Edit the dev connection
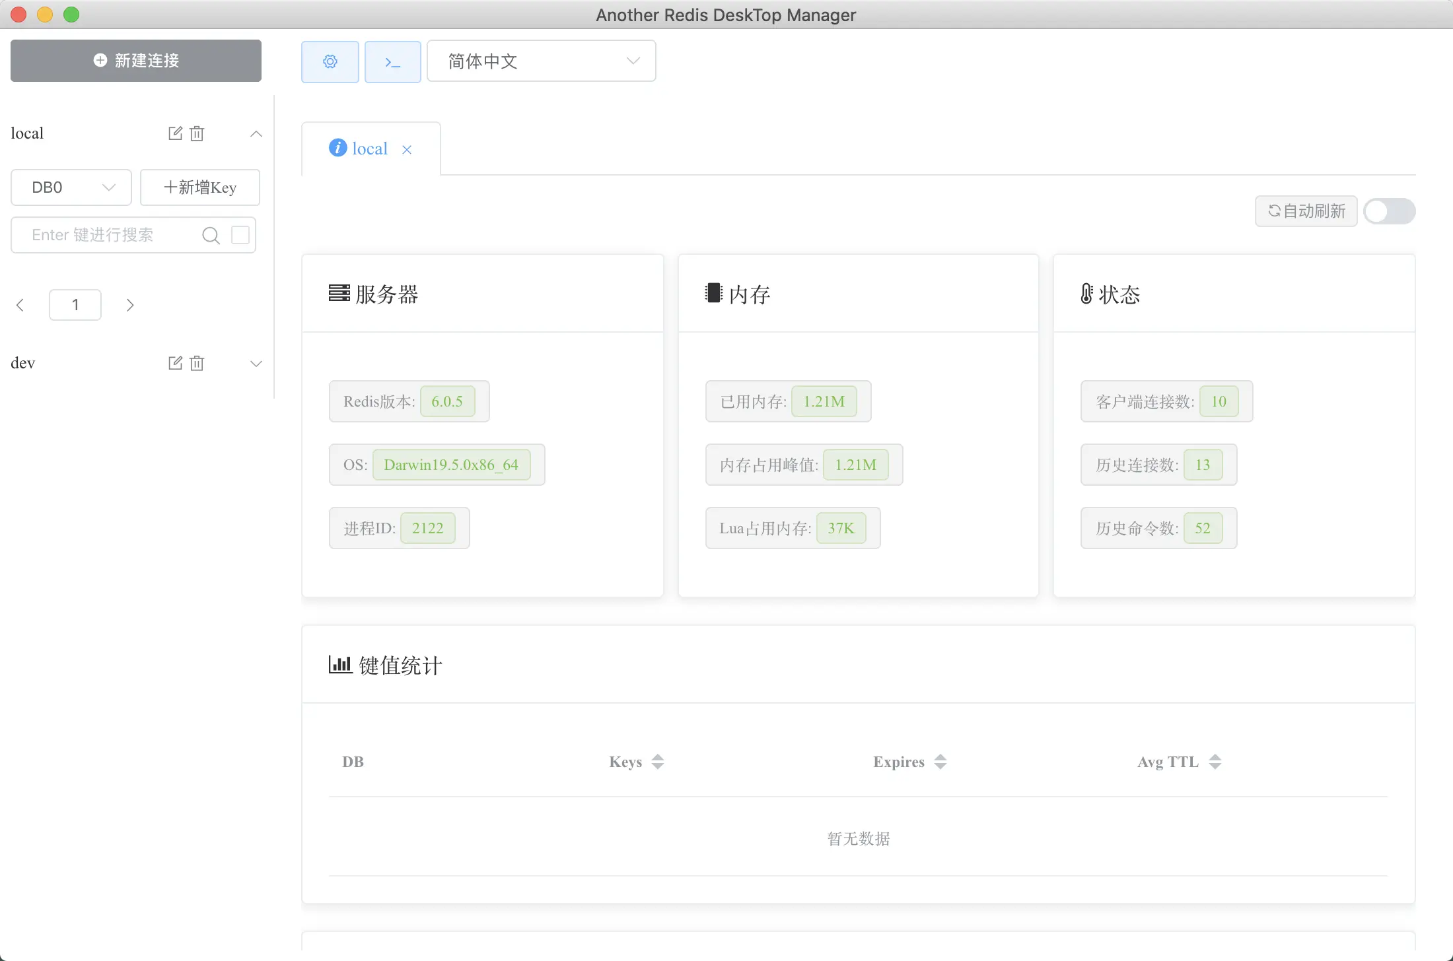1453x961 pixels. [x=175, y=363]
